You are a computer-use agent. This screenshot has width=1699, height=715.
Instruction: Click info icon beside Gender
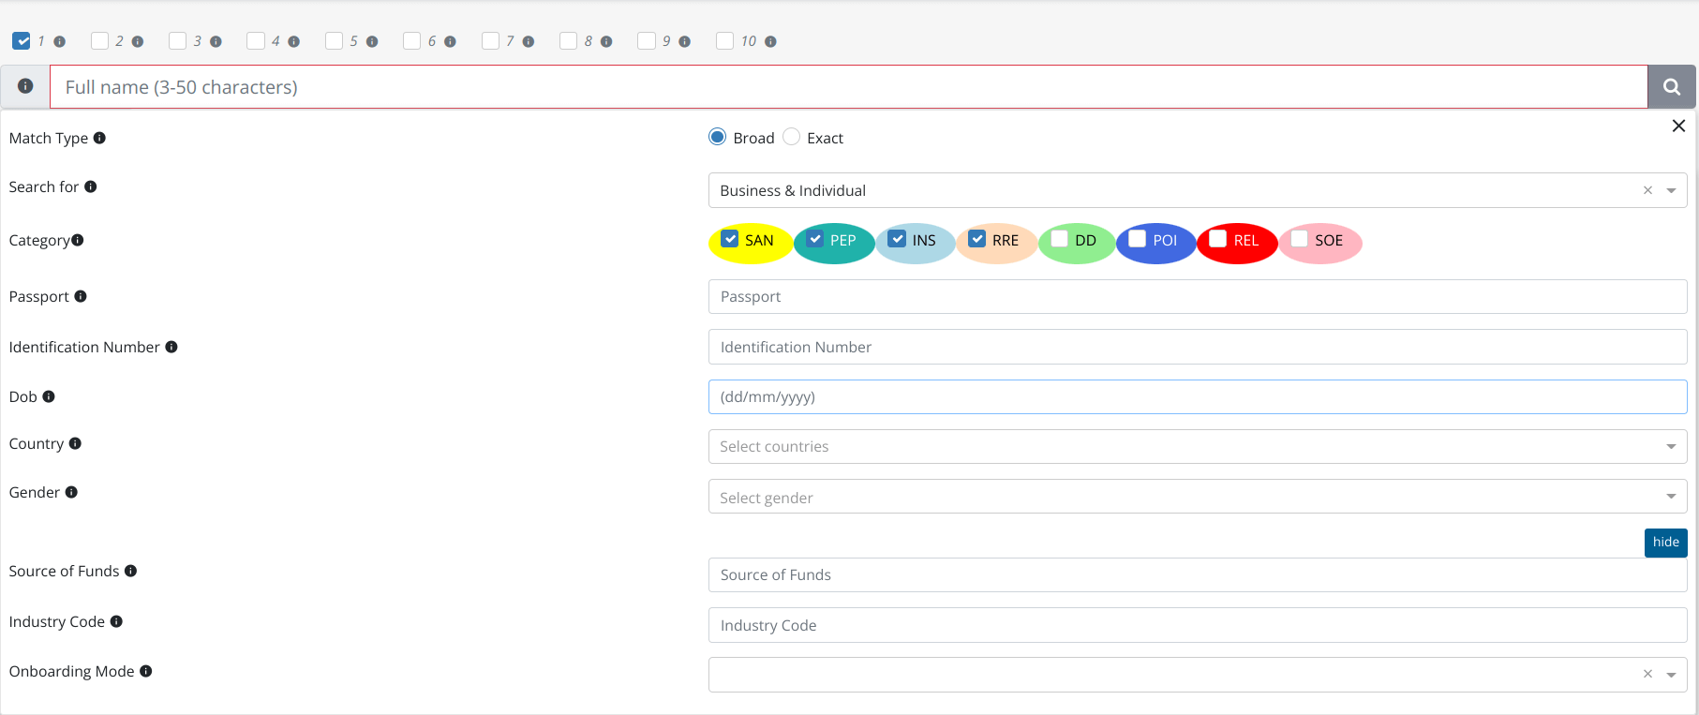click(x=71, y=492)
